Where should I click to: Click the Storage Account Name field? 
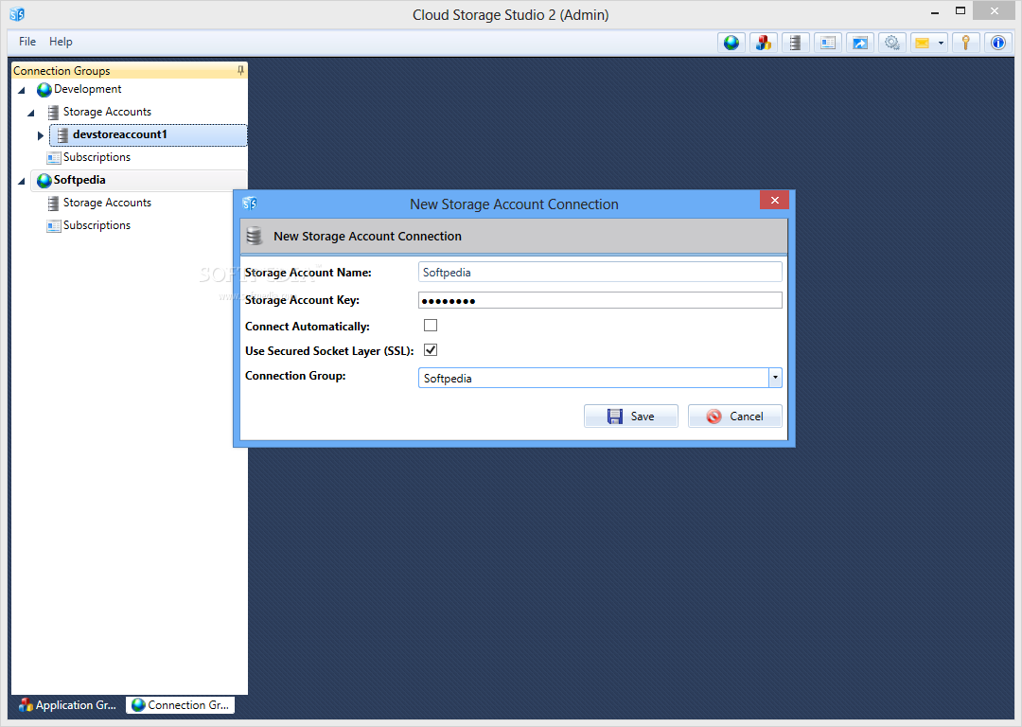coord(600,272)
